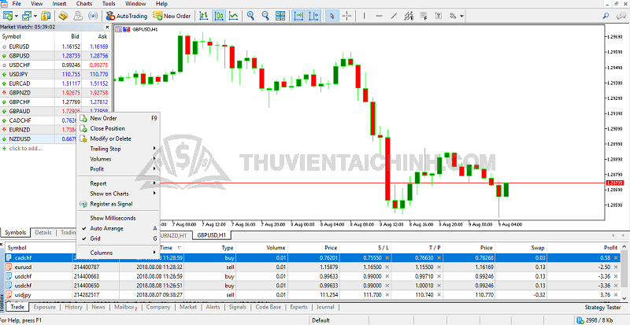630x325 pixels.
Task: Open a new chart with the toolbar icon
Action: (x=7, y=16)
